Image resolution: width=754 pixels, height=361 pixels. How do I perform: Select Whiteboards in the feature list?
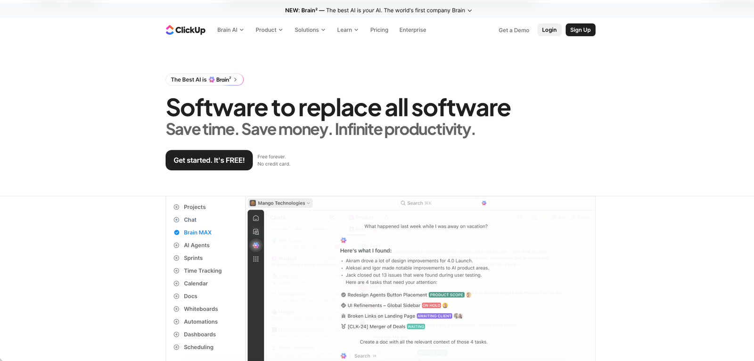tap(201, 309)
